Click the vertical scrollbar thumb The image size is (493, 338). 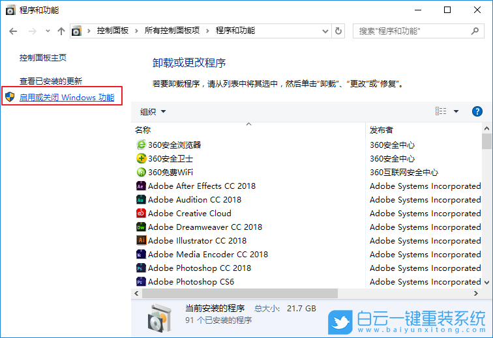(x=486, y=141)
